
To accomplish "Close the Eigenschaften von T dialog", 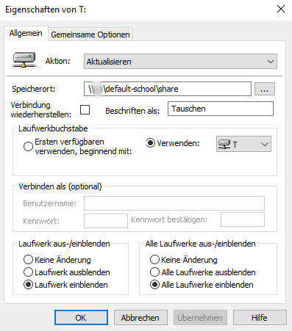I will [281, 9].
